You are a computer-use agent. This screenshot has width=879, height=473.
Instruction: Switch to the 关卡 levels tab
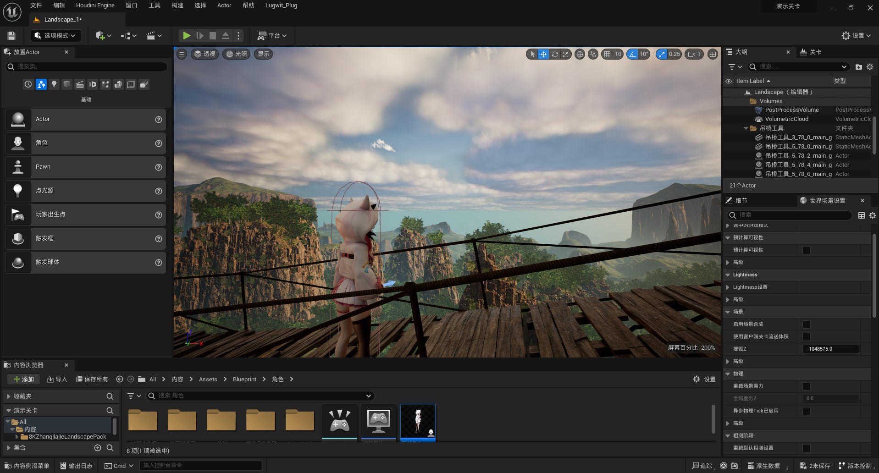tap(811, 52)
